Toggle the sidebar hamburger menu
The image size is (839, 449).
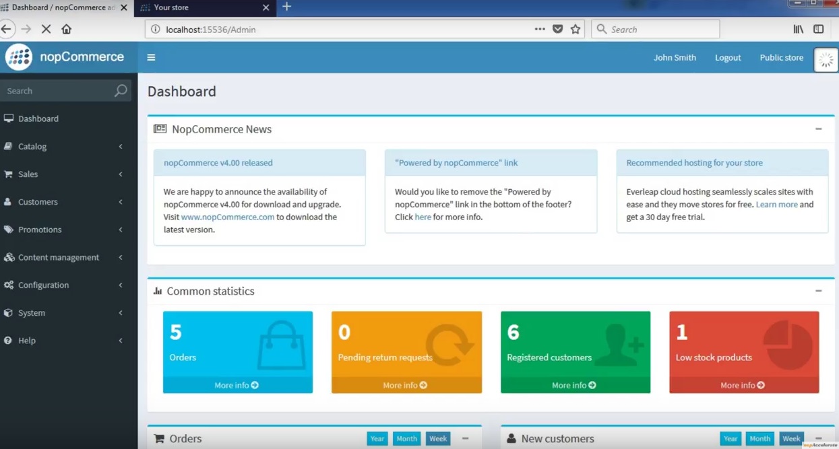[151, 58]
